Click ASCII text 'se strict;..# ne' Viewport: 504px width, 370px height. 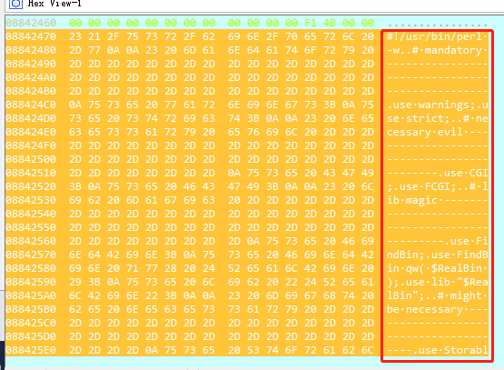click(437, 118)
